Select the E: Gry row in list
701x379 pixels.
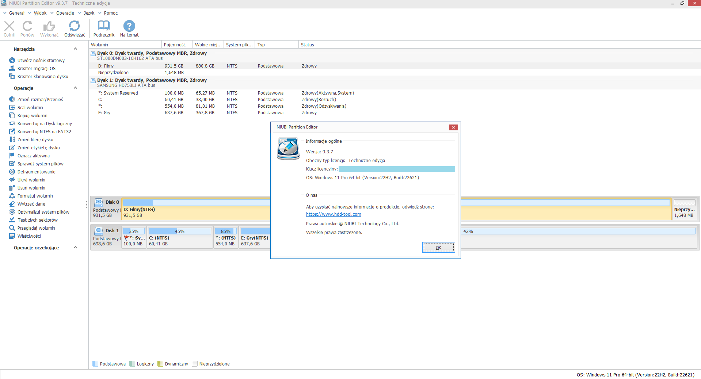[395, 113]
